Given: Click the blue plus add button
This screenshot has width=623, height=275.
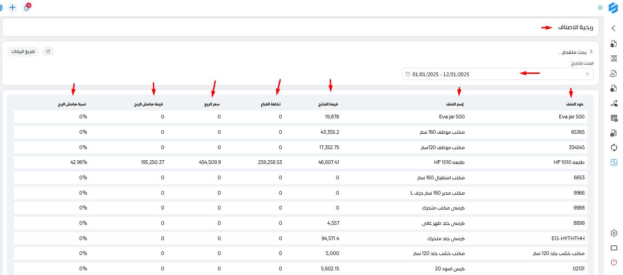Looking at the screenshot, I should 13,7.
